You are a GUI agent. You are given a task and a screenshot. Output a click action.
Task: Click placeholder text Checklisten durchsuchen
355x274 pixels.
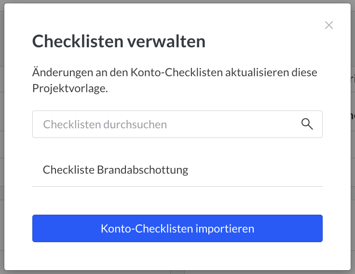click(105, 124)
